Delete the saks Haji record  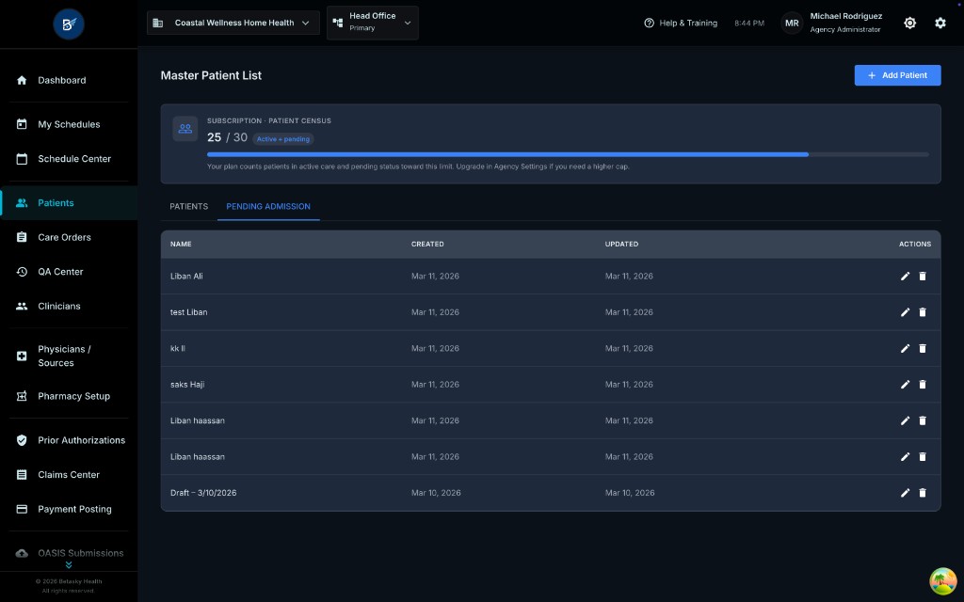923,384
